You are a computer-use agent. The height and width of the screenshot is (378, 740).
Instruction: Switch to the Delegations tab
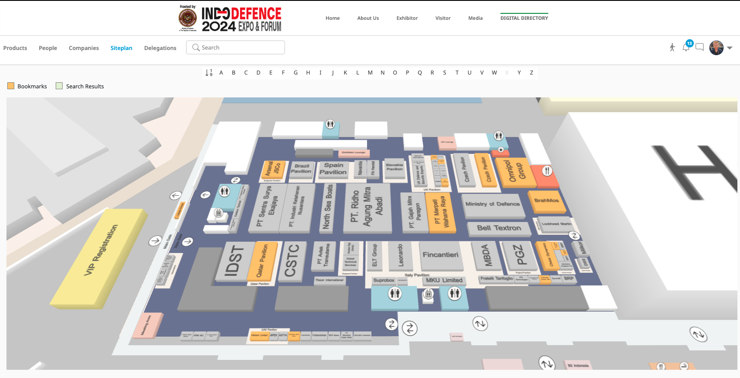tap(160, 48)
